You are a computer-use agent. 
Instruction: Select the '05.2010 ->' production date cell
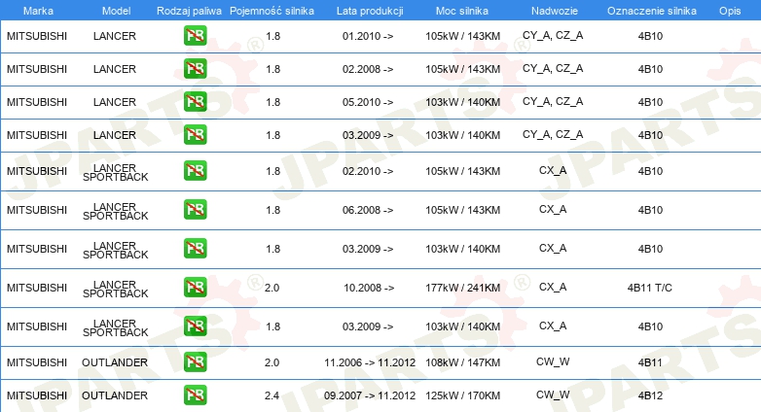[x=368, y=102]
